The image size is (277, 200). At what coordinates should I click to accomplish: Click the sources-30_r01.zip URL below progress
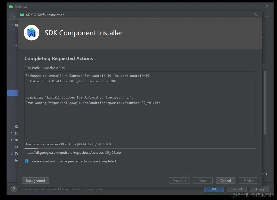point(73,153)
